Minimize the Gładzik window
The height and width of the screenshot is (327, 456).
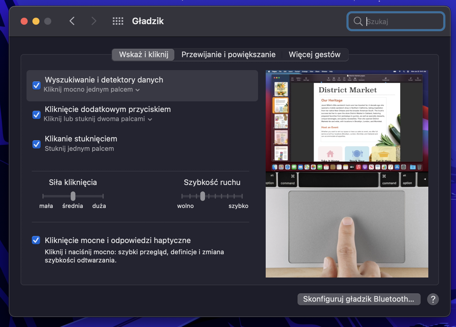click(x=36, y=21)
